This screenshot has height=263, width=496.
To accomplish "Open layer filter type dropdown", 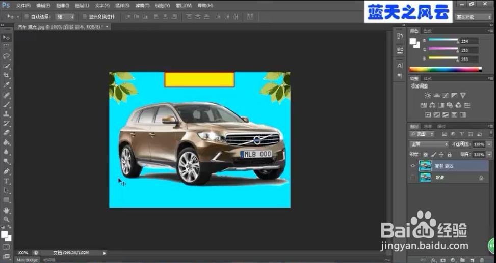I will (422, 134).
